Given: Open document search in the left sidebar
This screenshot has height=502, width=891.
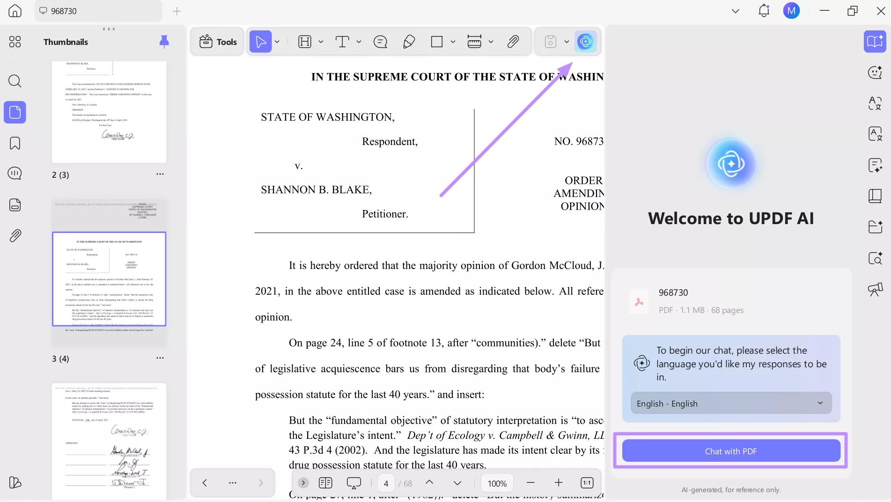Looking at the screenshot, I should coord(15,81).
